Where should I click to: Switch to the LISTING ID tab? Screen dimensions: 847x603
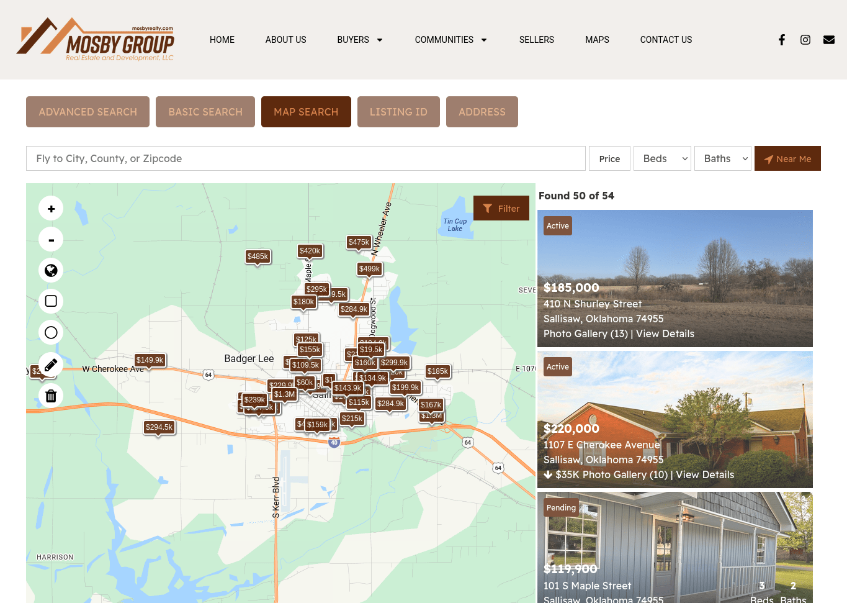pyautogui.click(x=398, y=112)
